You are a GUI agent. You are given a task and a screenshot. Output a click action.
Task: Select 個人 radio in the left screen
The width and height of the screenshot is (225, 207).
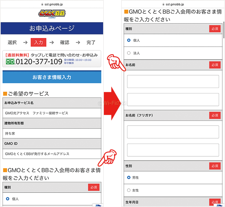click(x=8, y=199)
